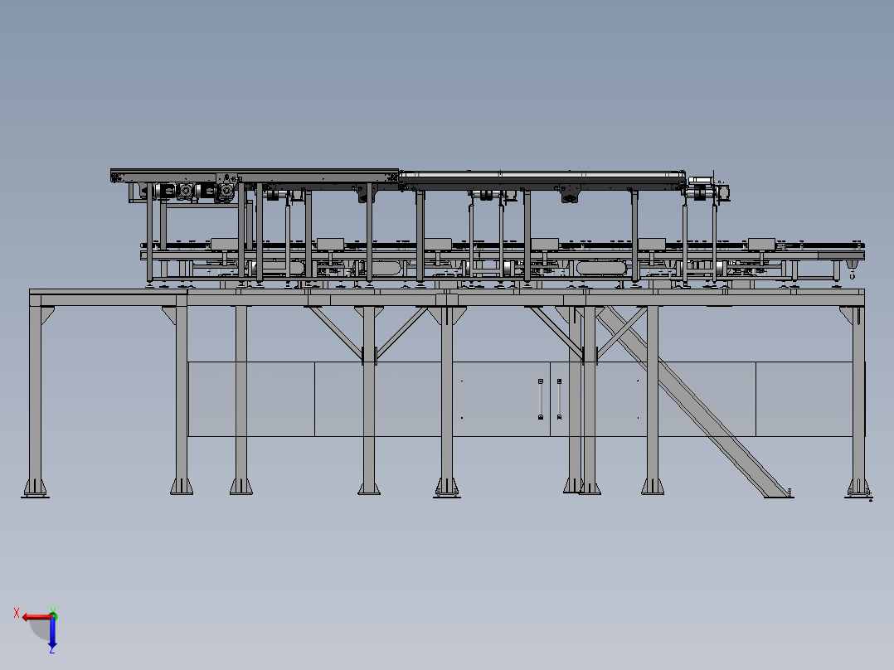Click the blue Z axis arrow of the triad

coord(52,633)
